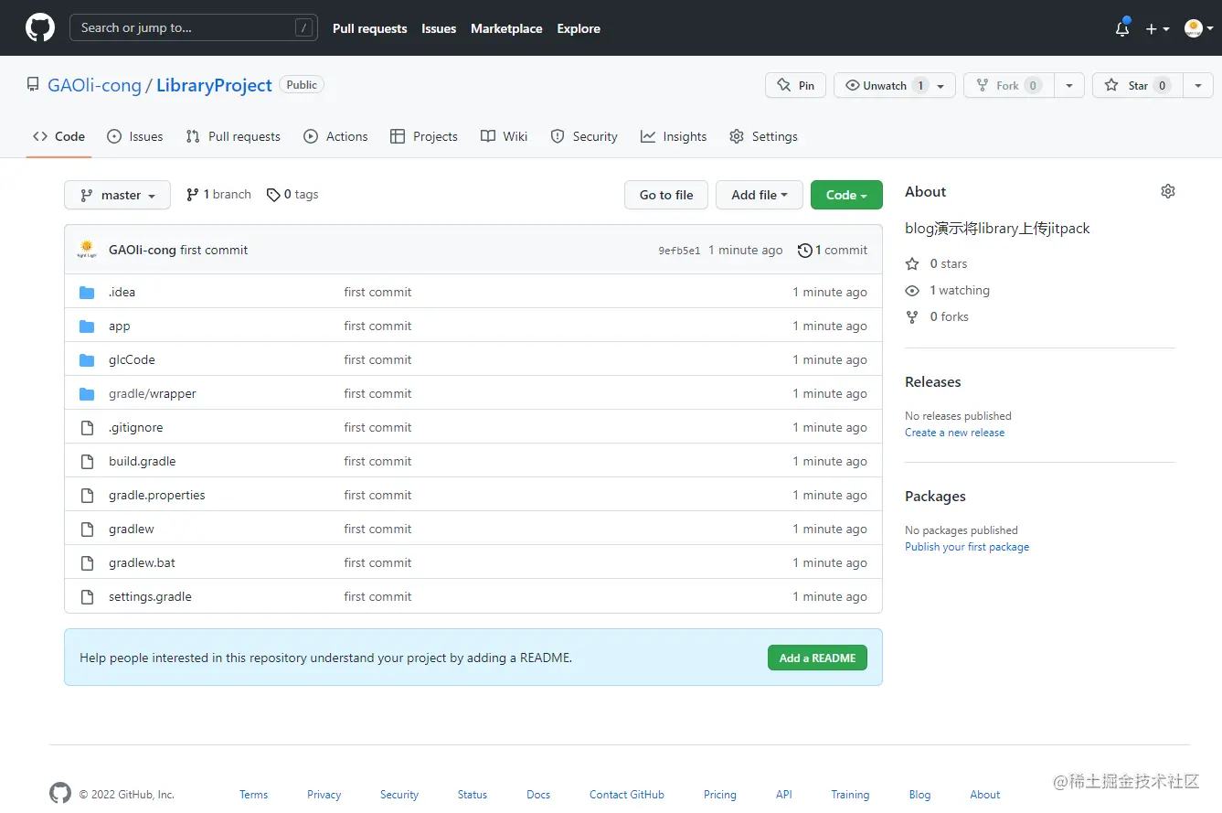Click the stars count in About
Screen dimensions: 1222x813
point(936,263)
